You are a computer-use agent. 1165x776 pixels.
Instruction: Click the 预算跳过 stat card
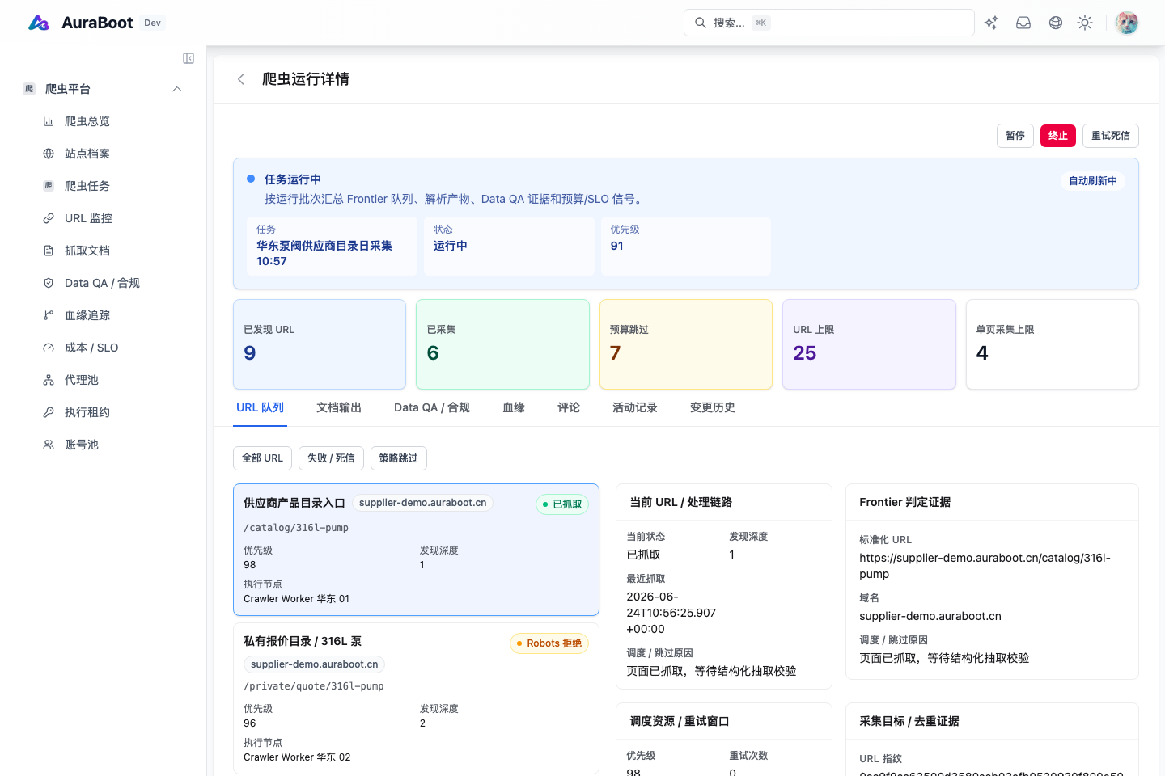[x=686, y=344]
